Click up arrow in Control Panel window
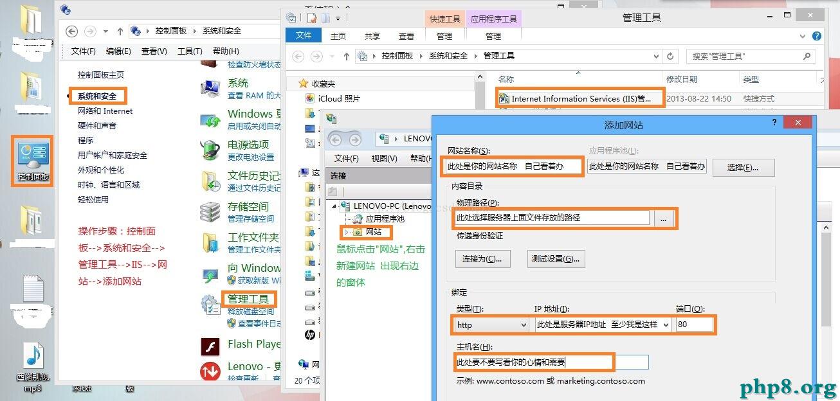The height and width of the screenshot is (401, 840). tap(120, 31)
